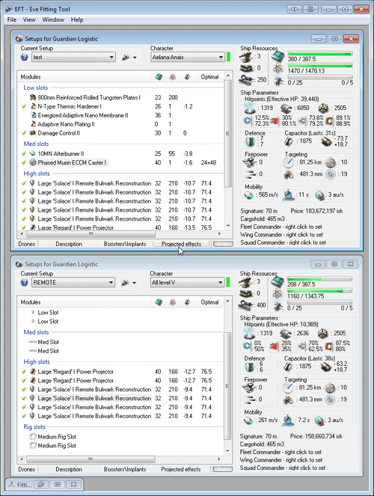Click Optimal column header in bottom window
This screenshot has height=496, width=374.
point(209,302)
